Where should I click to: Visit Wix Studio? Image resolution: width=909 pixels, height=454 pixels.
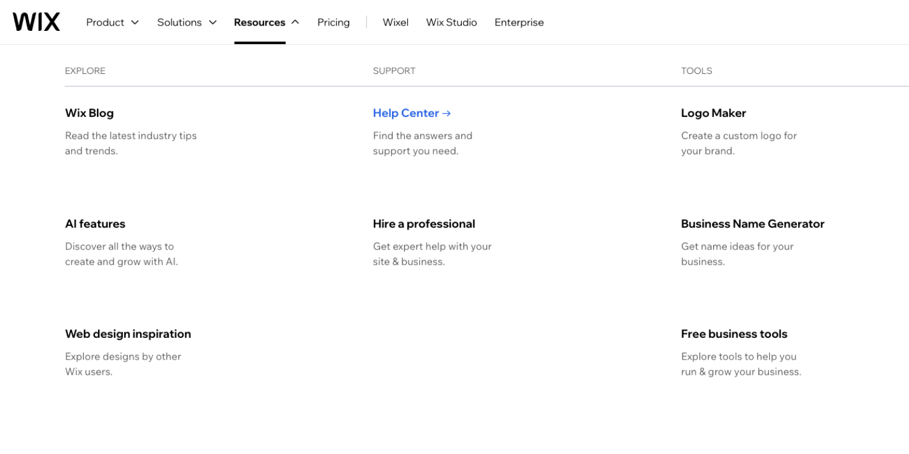tap(451, 22)
